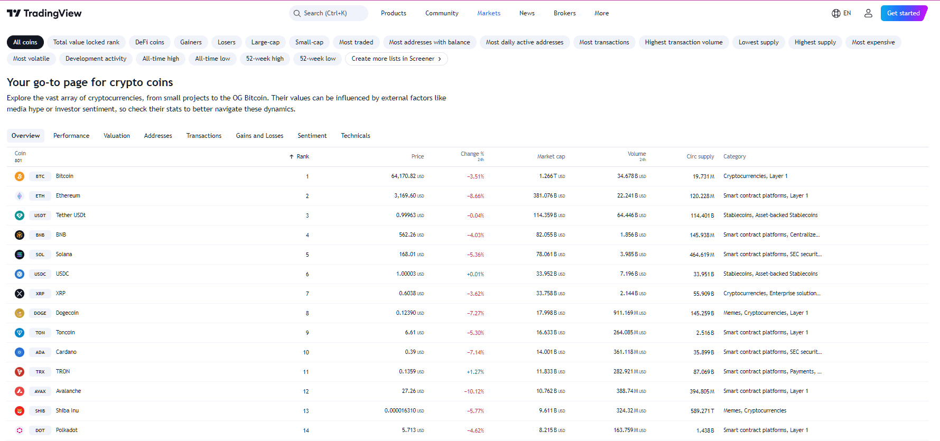Screen dimensions: 940x441
Task: Open the Community menu
Action: (x=442, y=13)
